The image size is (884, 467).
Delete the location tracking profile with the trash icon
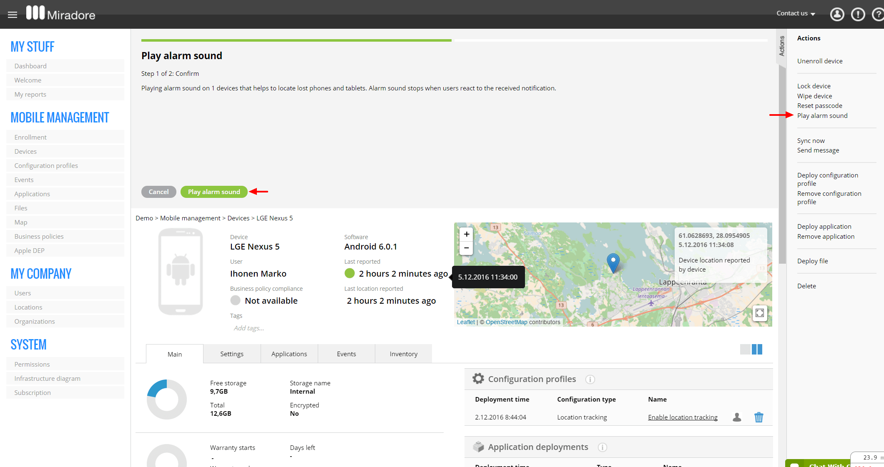click(x=758, y=417)
